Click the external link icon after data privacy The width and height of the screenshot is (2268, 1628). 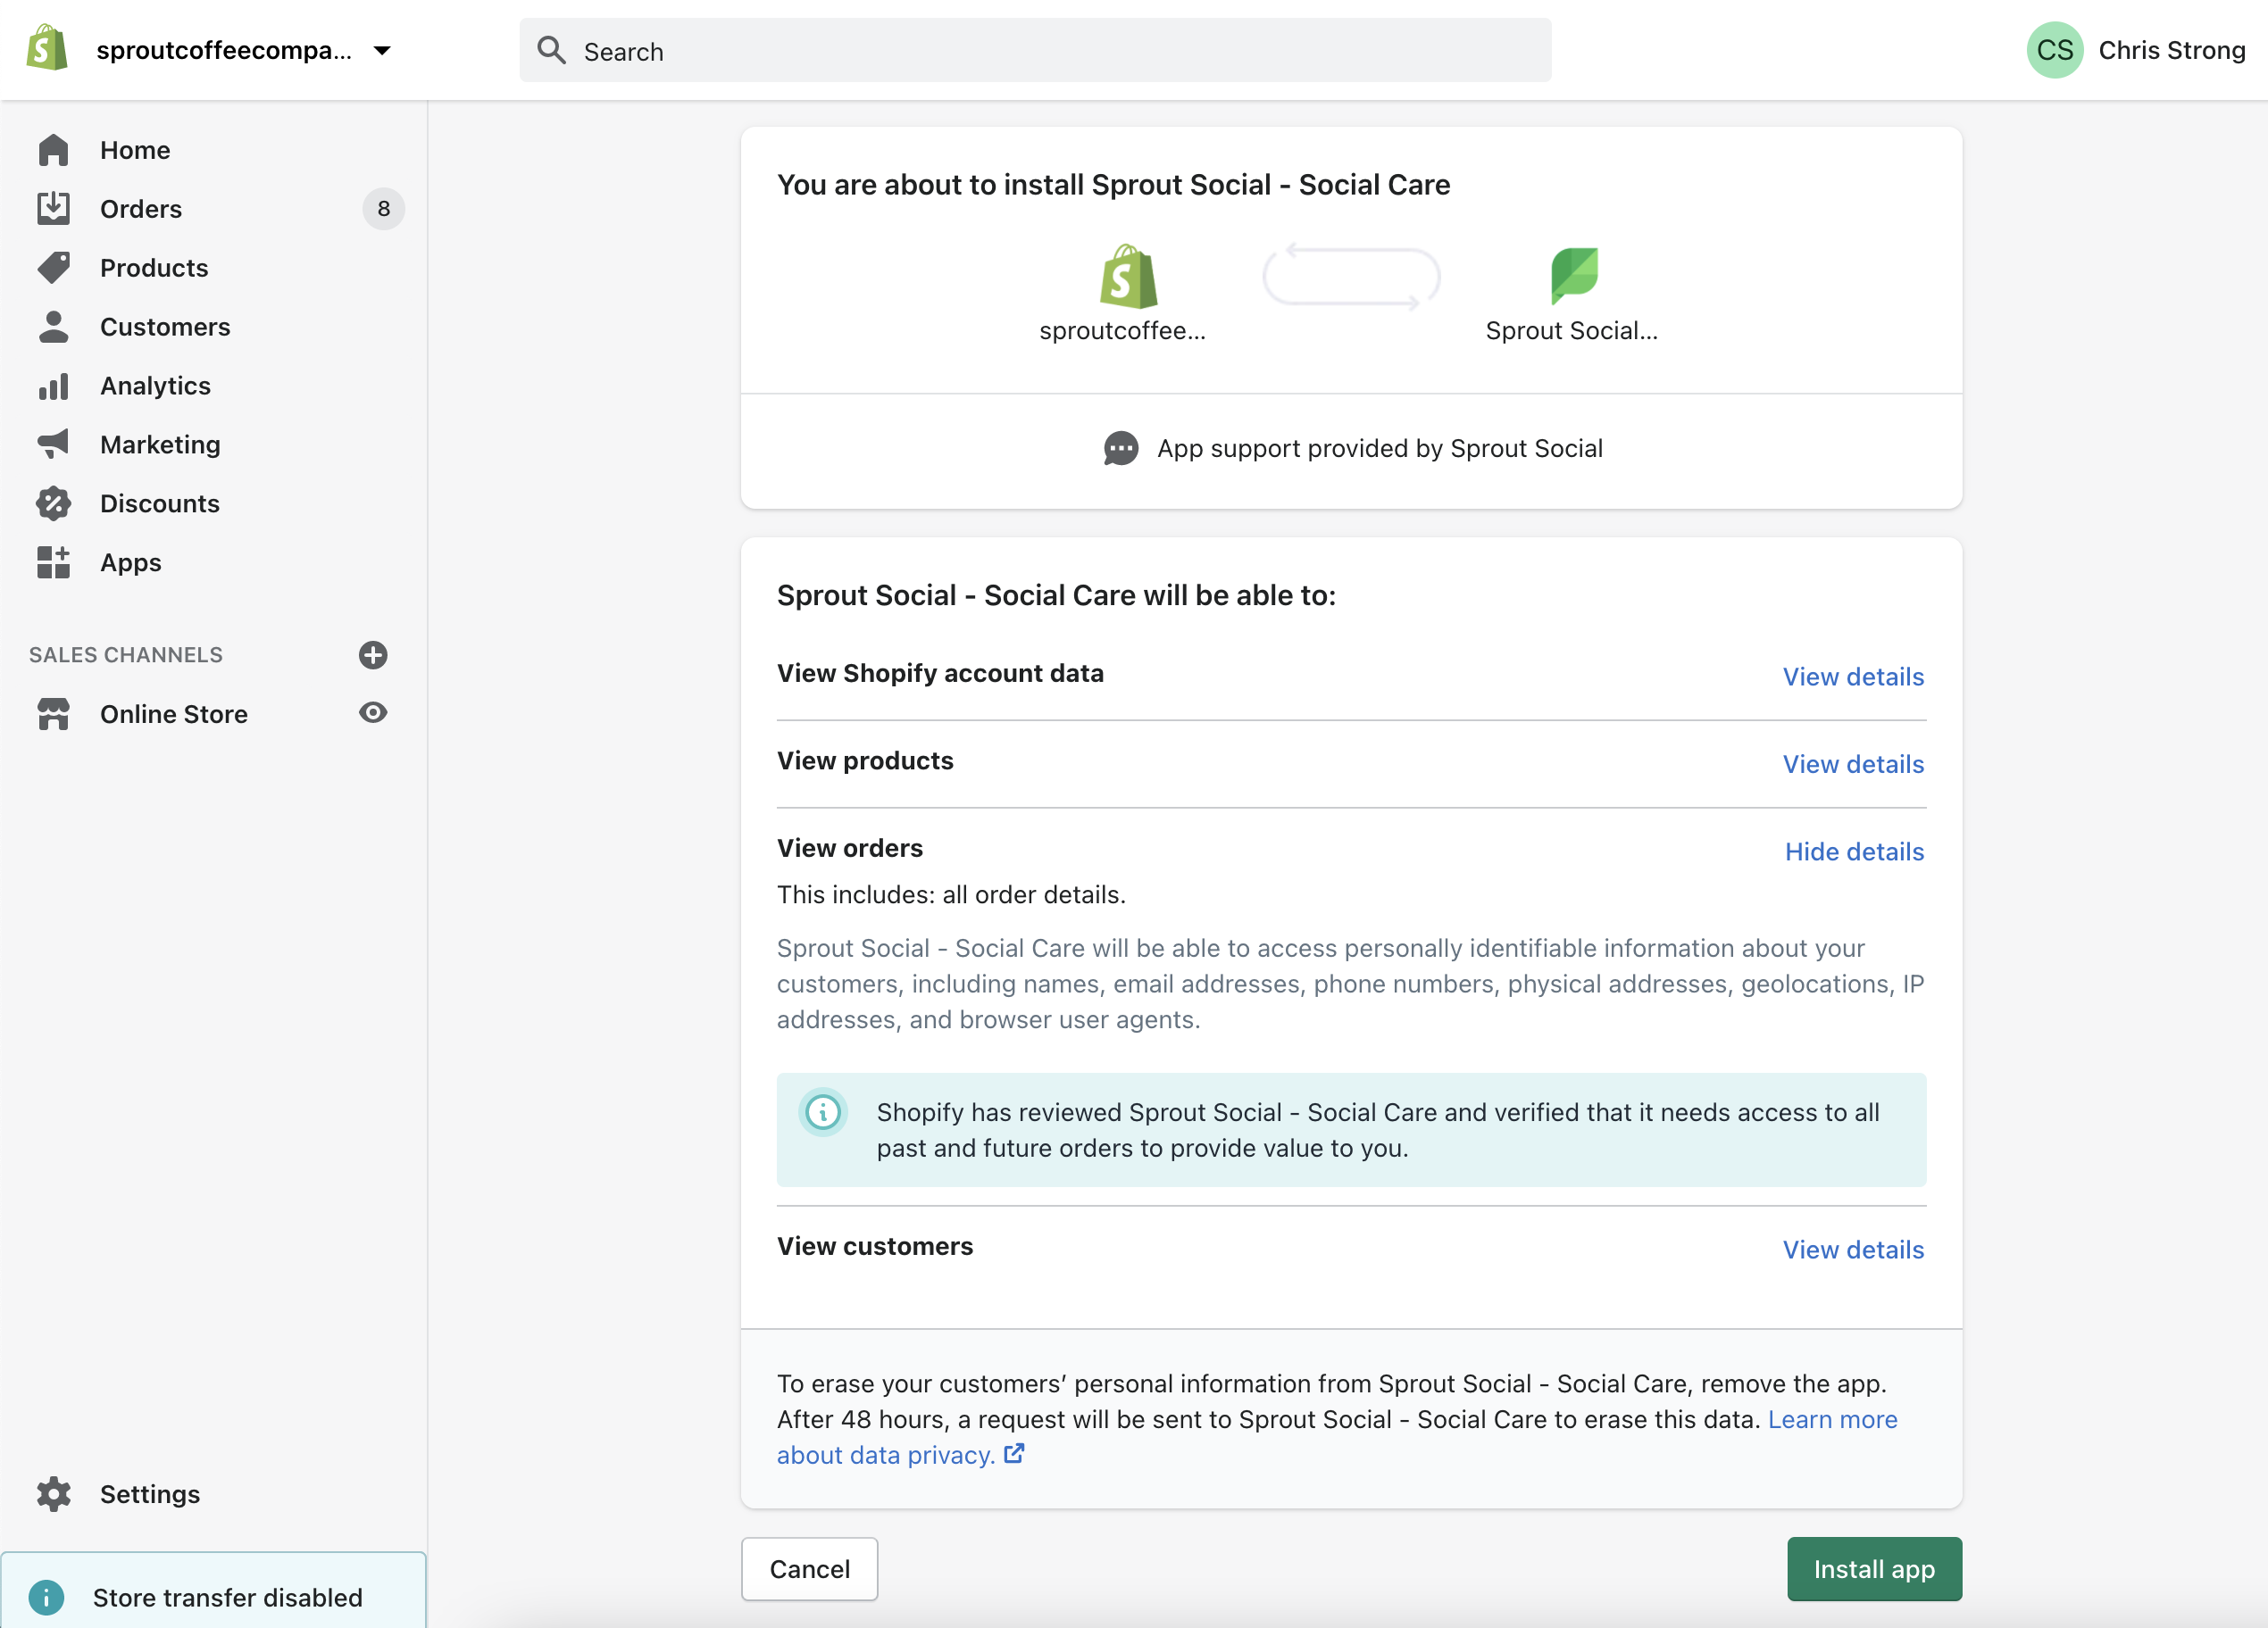pos(1014,1454)
